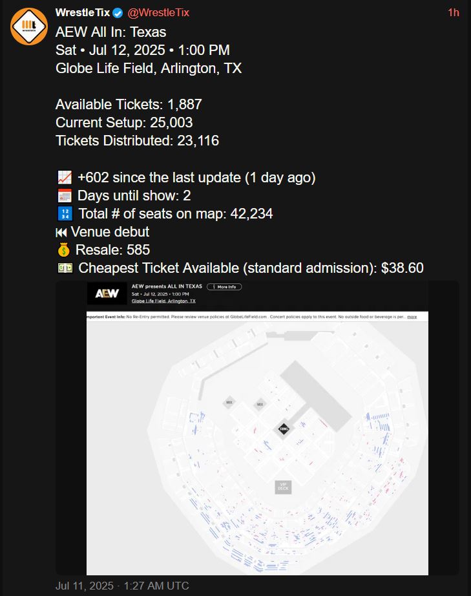Click the 1234 numbers emoji icon

tap(65, 213)
